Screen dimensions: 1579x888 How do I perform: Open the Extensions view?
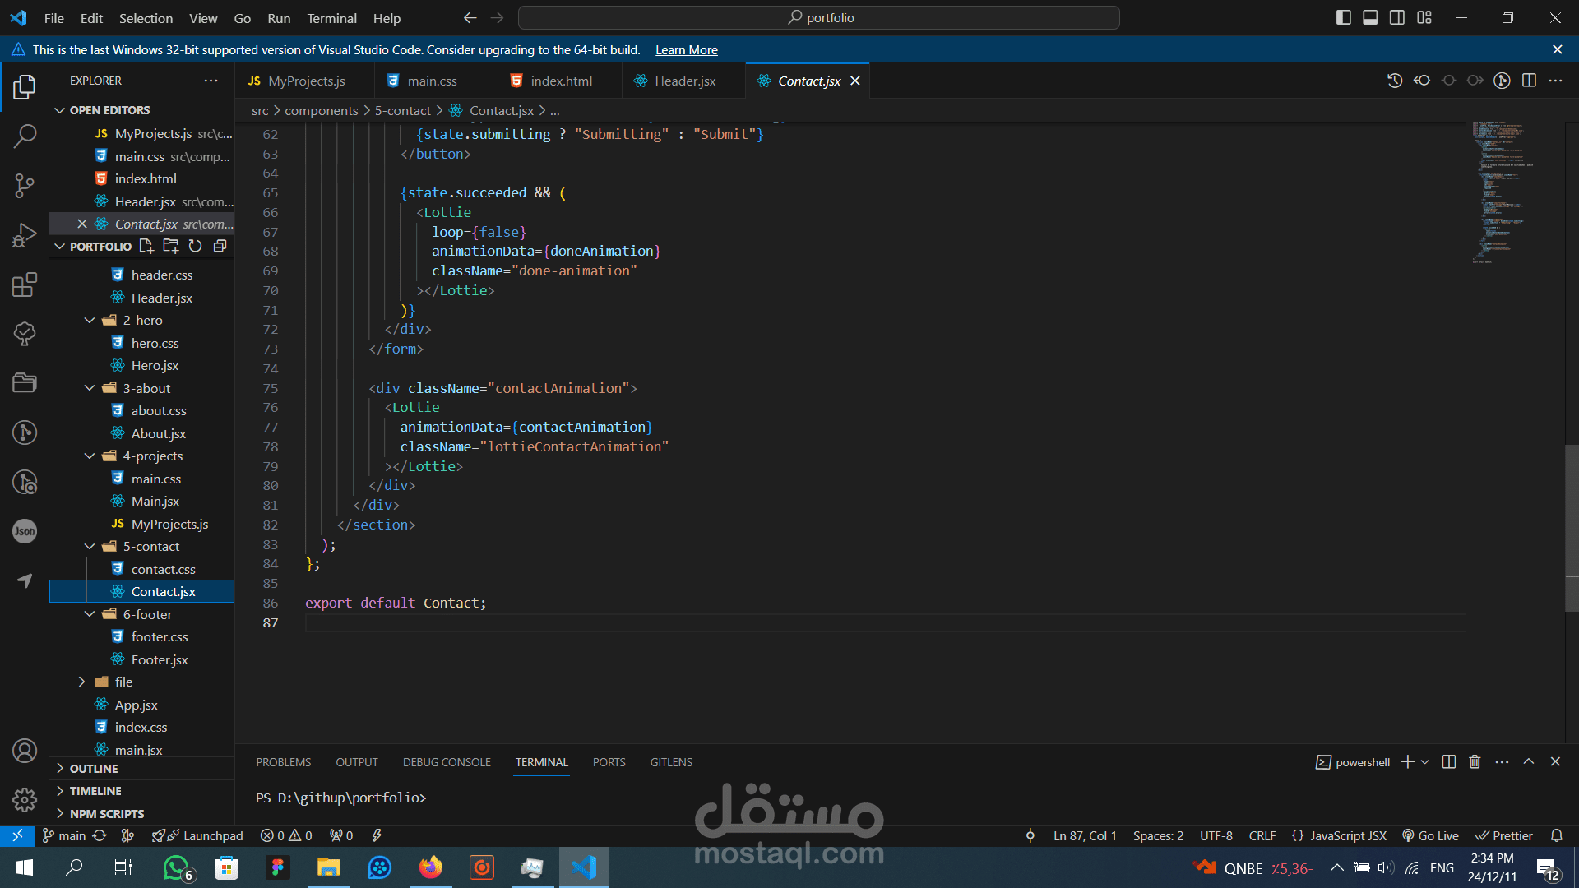click(x=25, y=284)
